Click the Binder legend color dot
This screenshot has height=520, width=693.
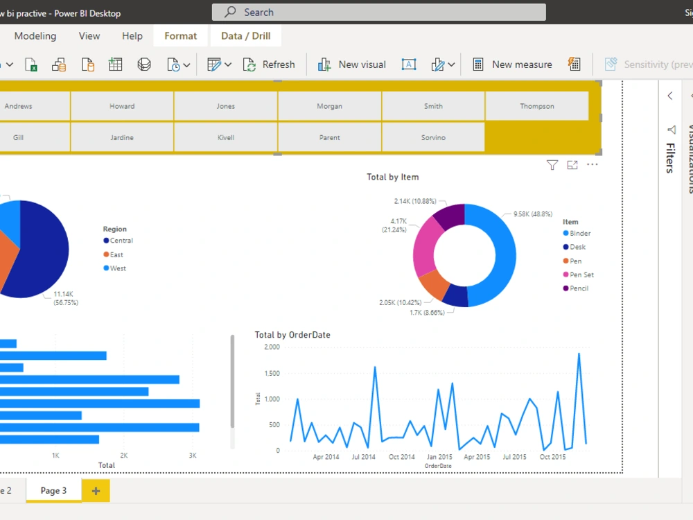(x=565, y=233)
